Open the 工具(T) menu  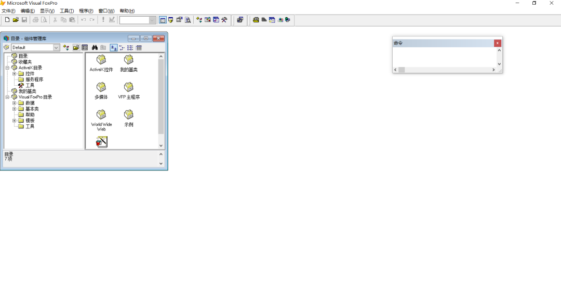pos(66,11)
